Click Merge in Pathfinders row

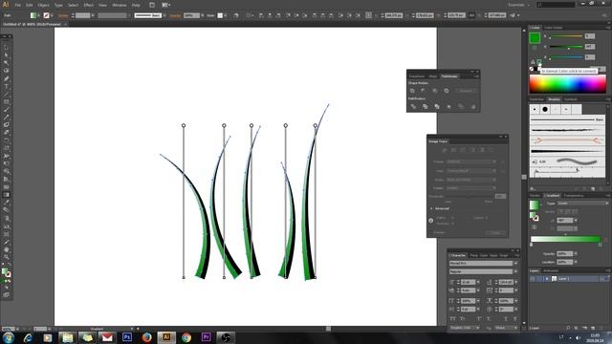pyautogui.click(x=437, y=106)
